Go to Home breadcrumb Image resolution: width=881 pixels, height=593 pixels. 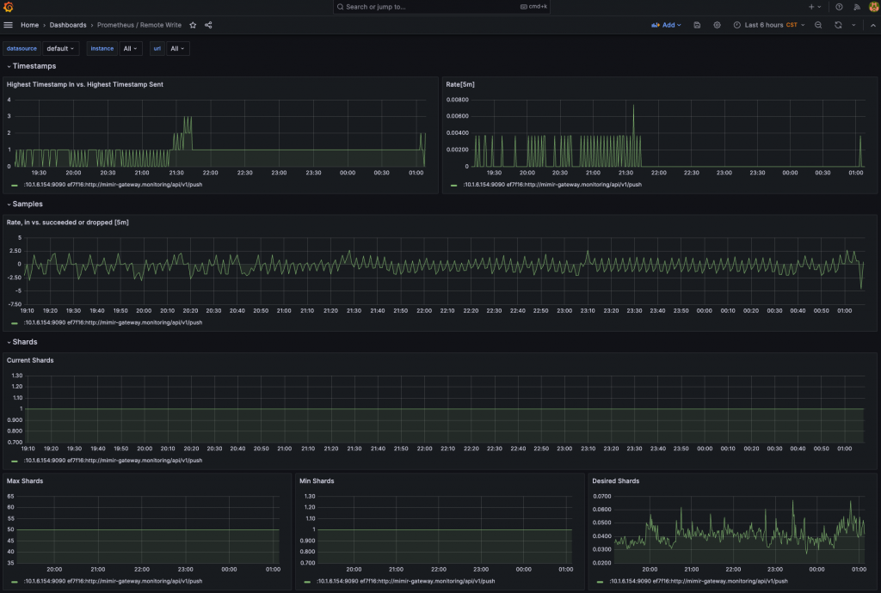pyautogui.click(x=30, y=25)
